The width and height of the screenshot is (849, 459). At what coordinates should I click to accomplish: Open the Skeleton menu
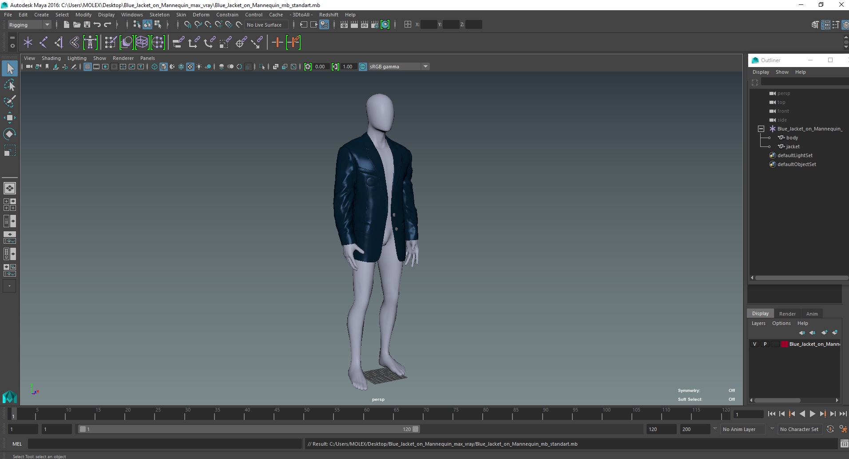click(x=159, y=15)
